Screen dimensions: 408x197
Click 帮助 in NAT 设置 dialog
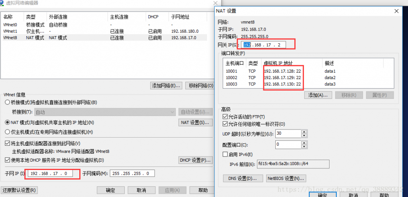(384, 194)
